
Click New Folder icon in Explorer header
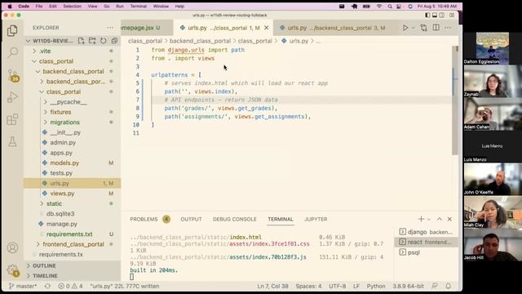coord(92,41)
